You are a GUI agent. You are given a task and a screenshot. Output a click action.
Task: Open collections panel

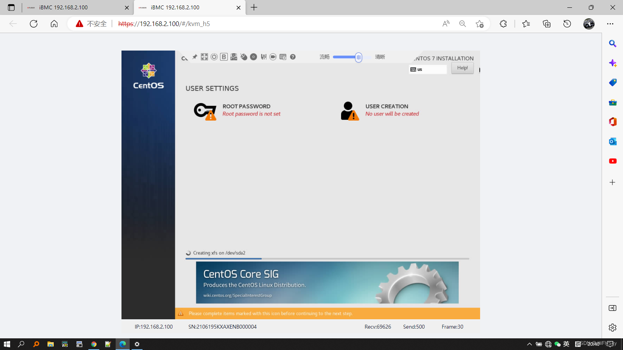pos(547,24)
